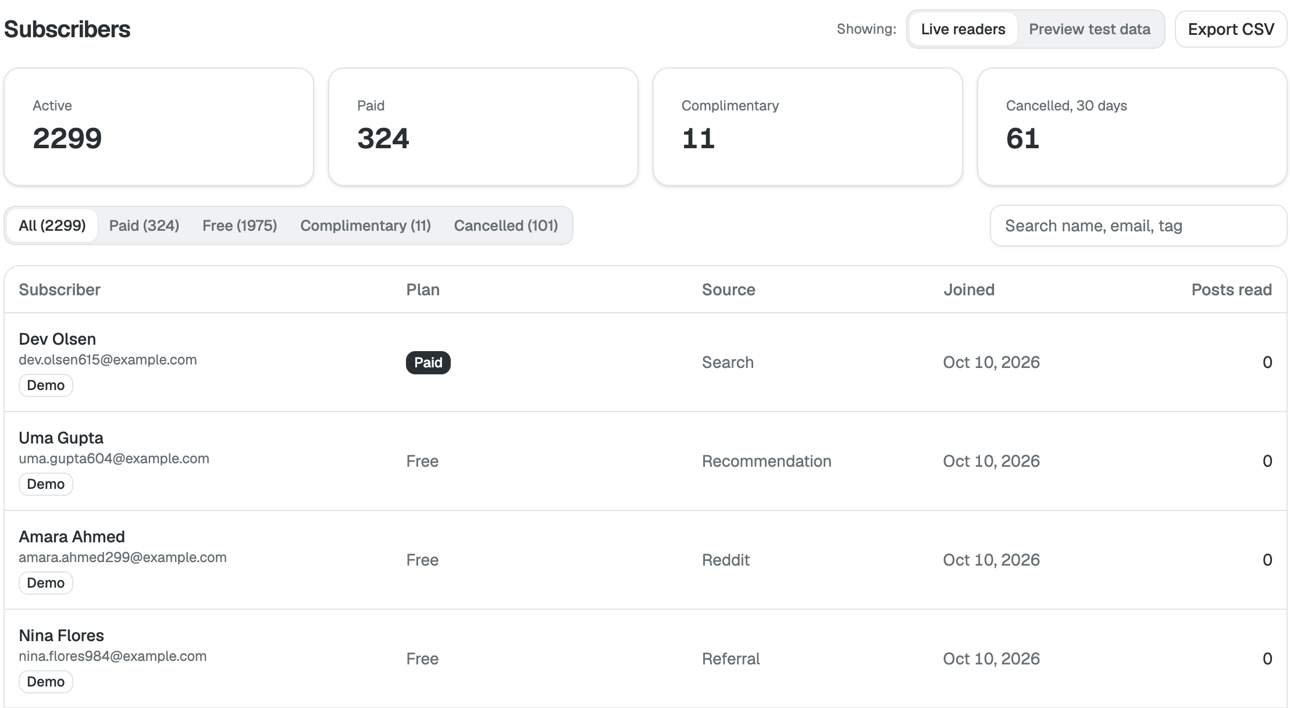Click the Demo tag under Amara Ahmed
1290x708 pixels.
coord(46,583)
